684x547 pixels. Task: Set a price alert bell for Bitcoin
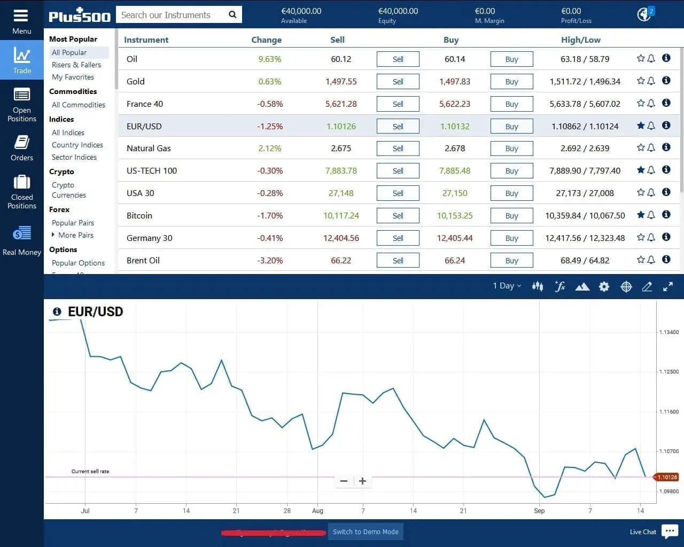coord(651,215)
